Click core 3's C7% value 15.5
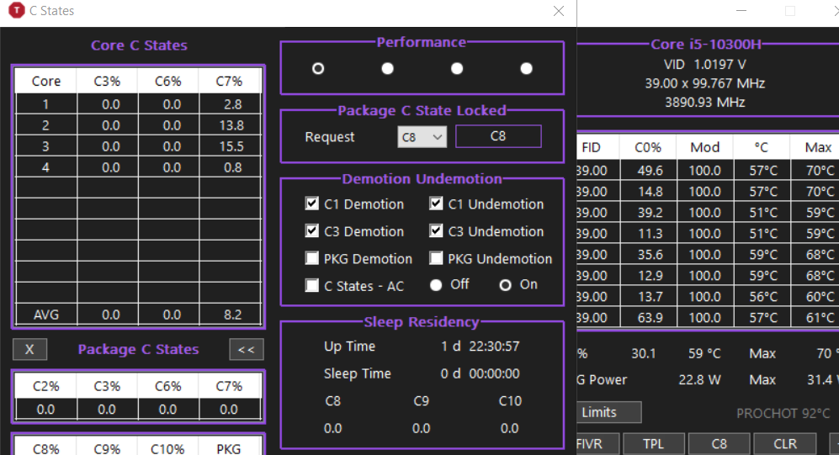 pyautogui.click(x=231, y=146)
